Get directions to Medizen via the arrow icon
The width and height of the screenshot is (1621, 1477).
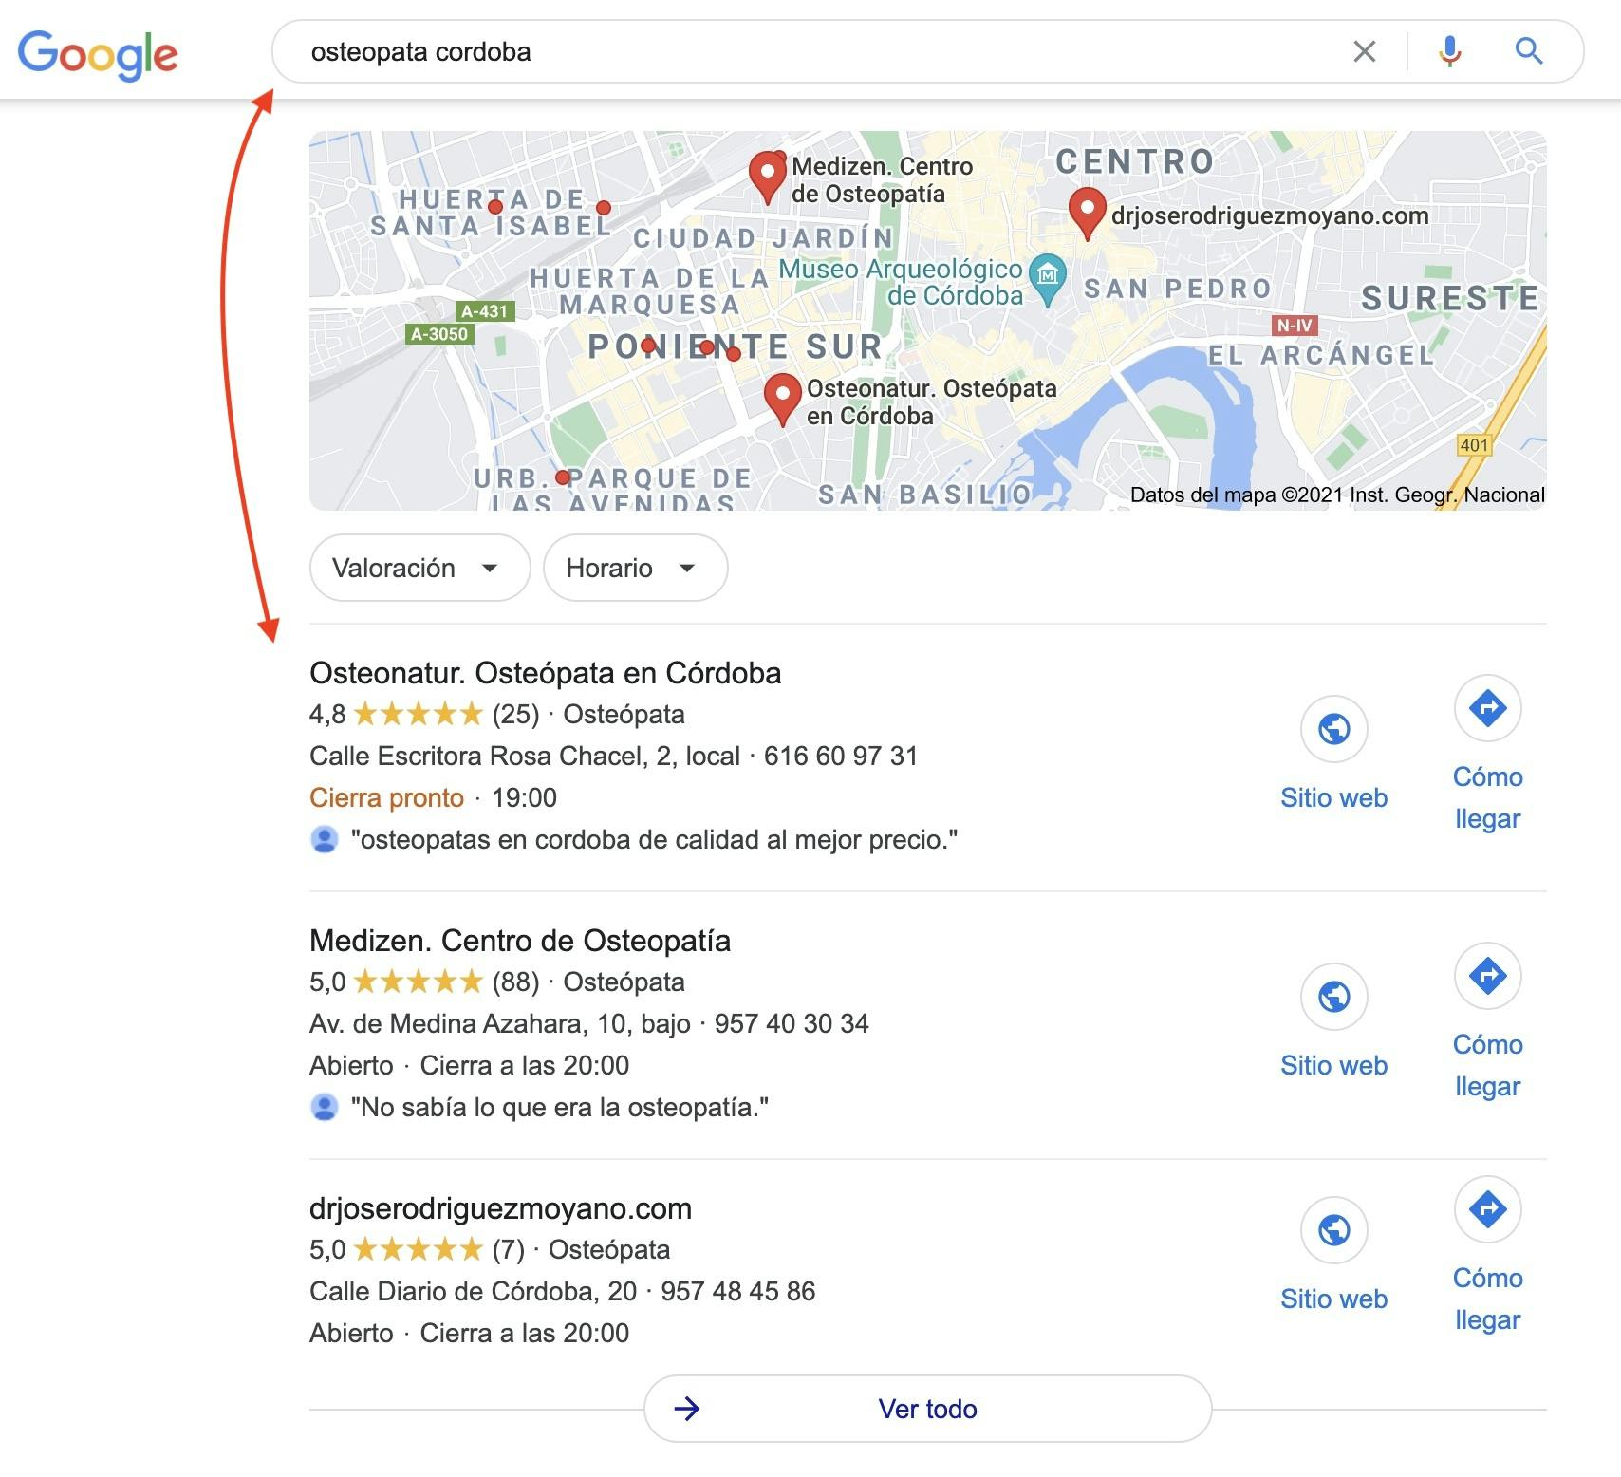[x=1487, y=976]
